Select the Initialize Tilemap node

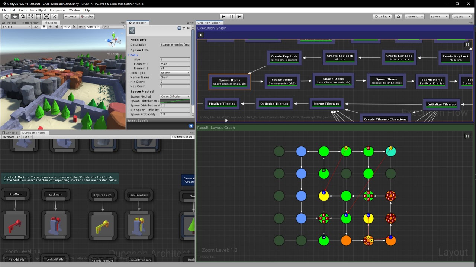441,105
